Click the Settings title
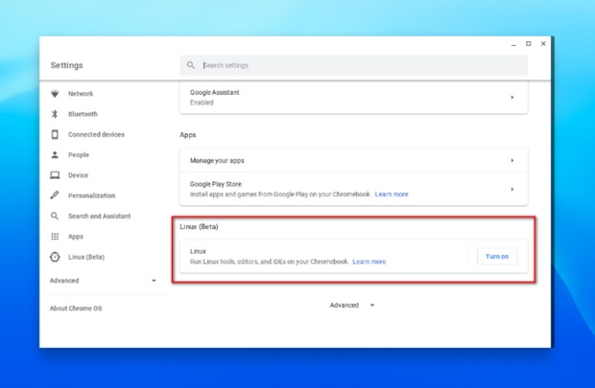 pyautogui.click(x=67, y=65)
